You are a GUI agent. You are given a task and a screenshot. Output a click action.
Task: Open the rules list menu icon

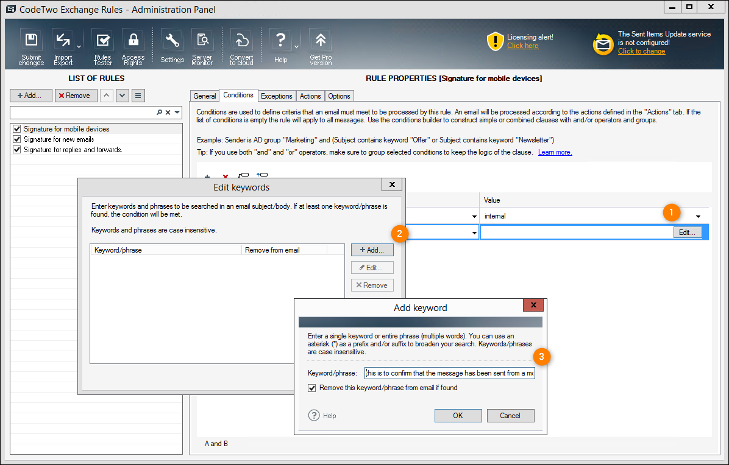[x=138, y=96]
